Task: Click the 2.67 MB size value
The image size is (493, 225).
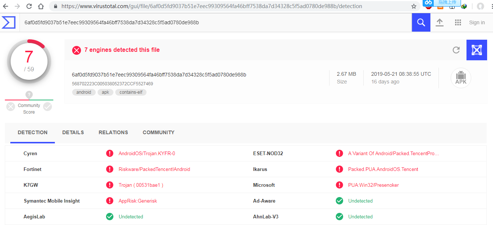Action: point(346,74)
